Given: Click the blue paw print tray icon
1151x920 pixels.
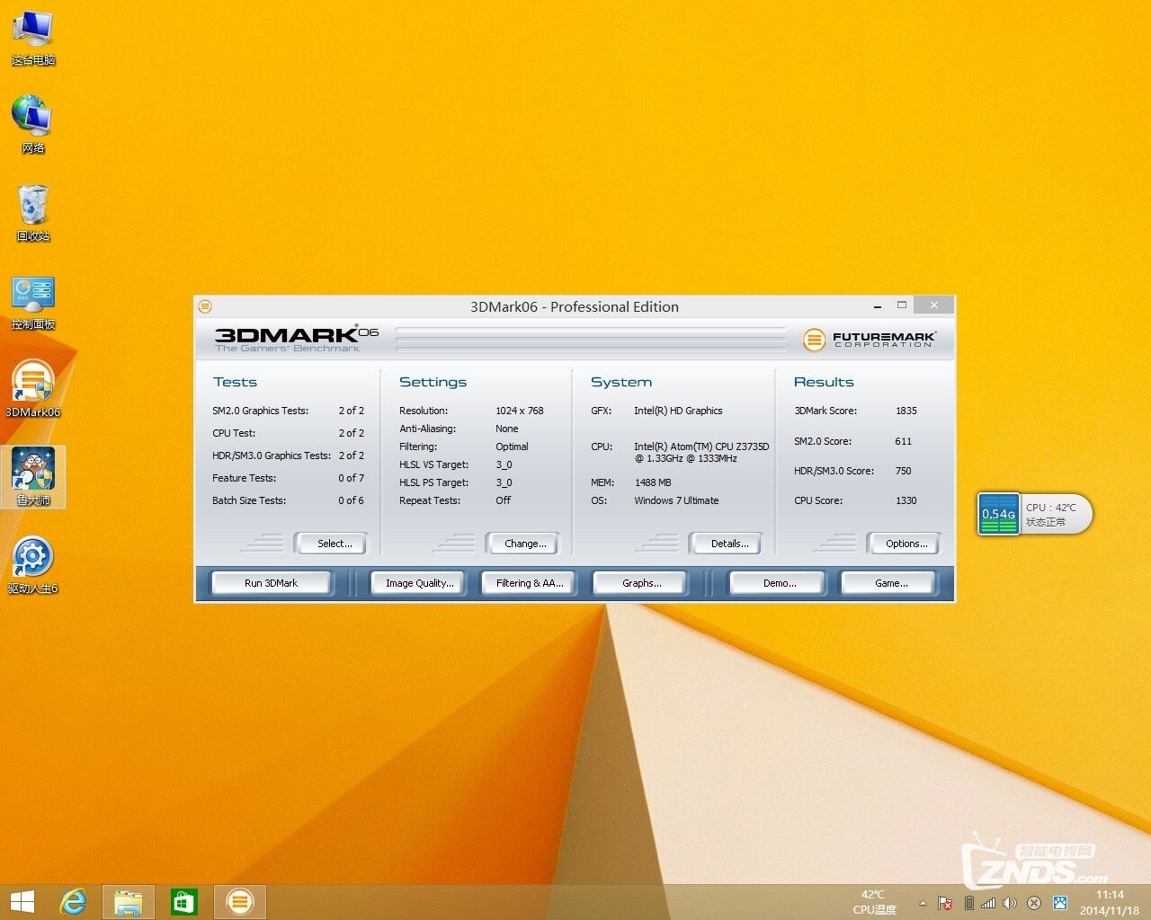Looking at the screenshot, I should 1059,903.
